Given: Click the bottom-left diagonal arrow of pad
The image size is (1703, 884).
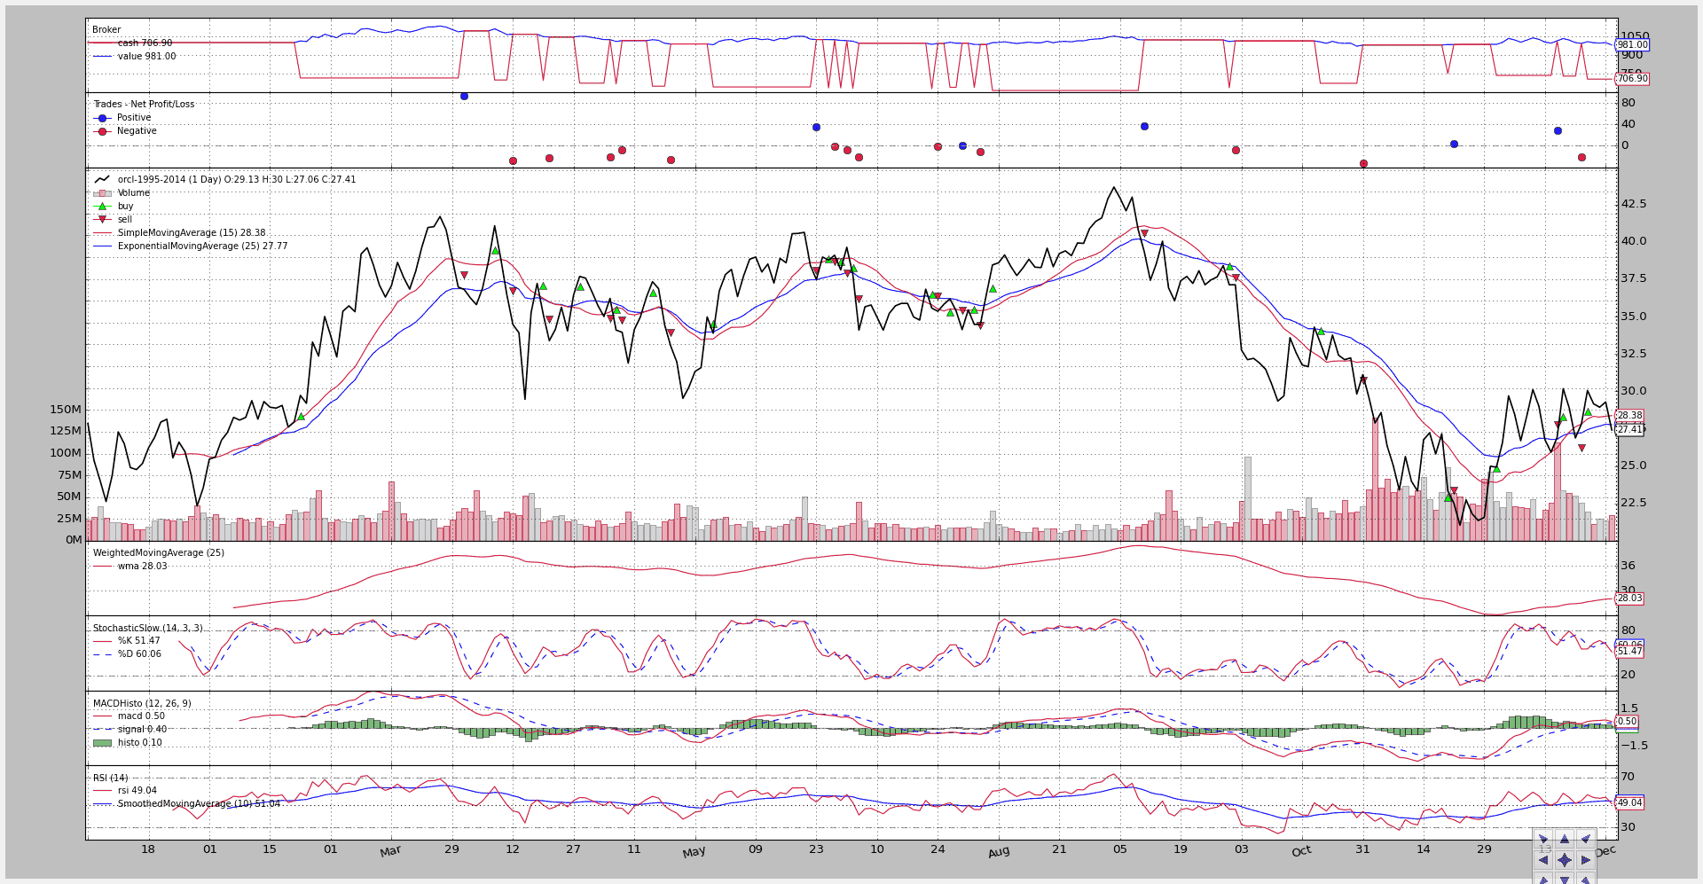Looking at the screenshot, I should coord(1544,879).
